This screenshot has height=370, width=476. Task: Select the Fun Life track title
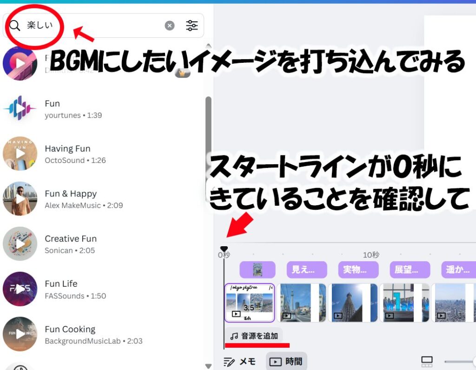[x=61, y=283]
